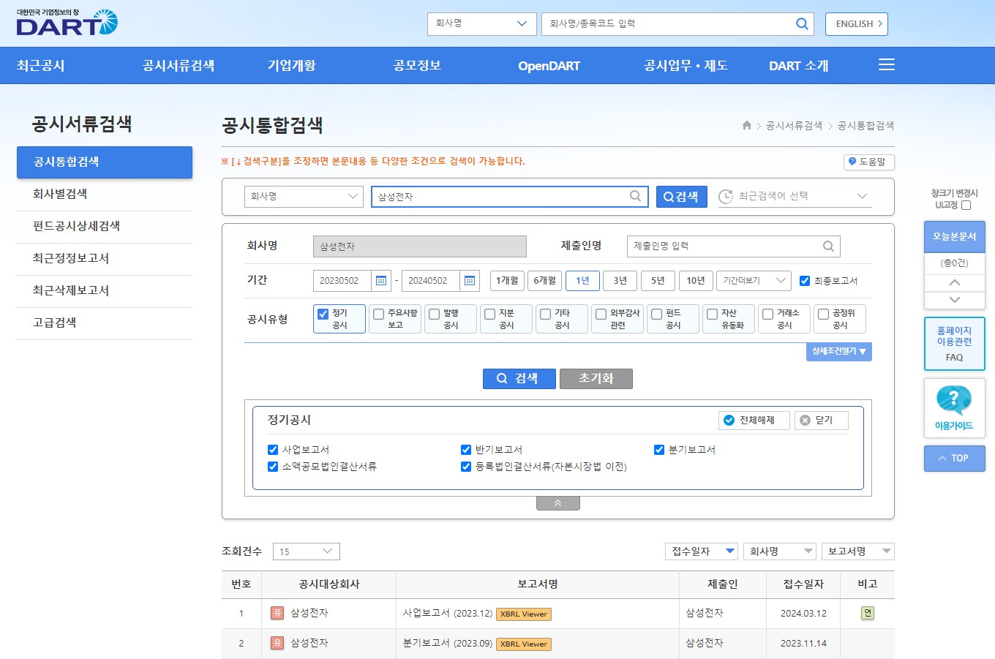The width and height of the screenshot is (995, 659).
Task: Open the 보고서명 sort dropdown
Action: click(858, 551)
